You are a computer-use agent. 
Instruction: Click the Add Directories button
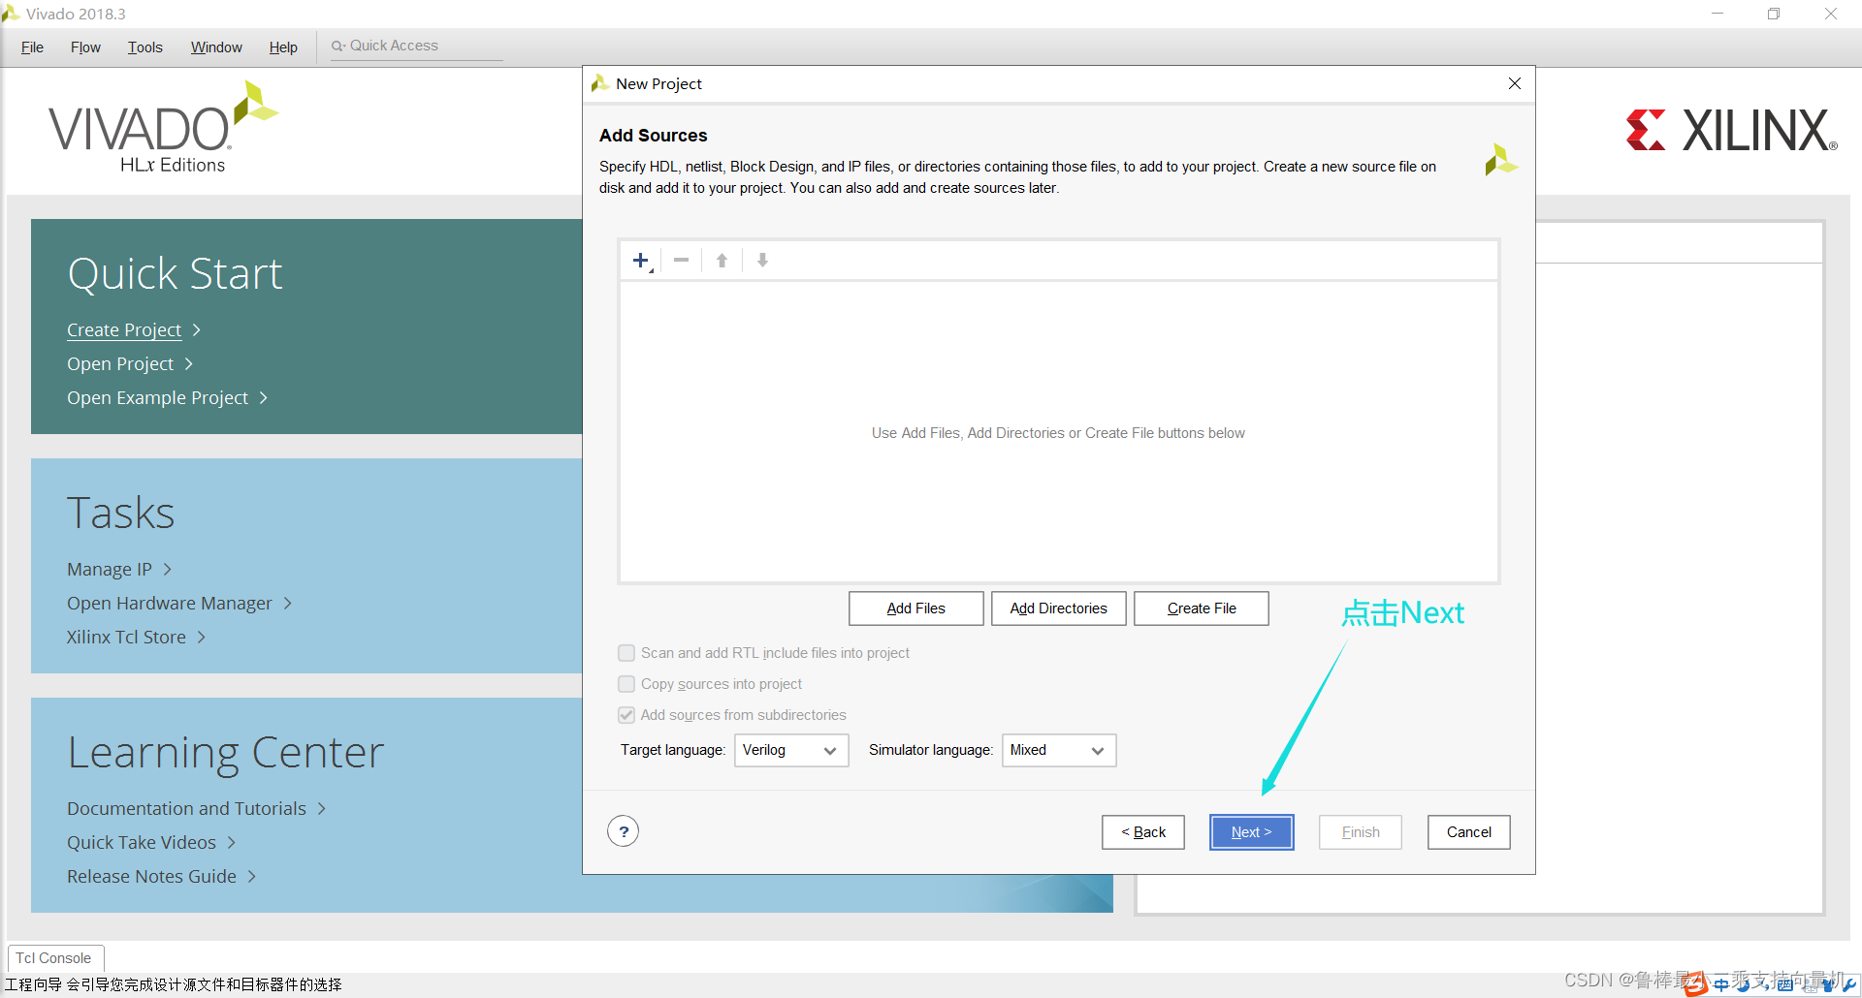pos(1059,608)
